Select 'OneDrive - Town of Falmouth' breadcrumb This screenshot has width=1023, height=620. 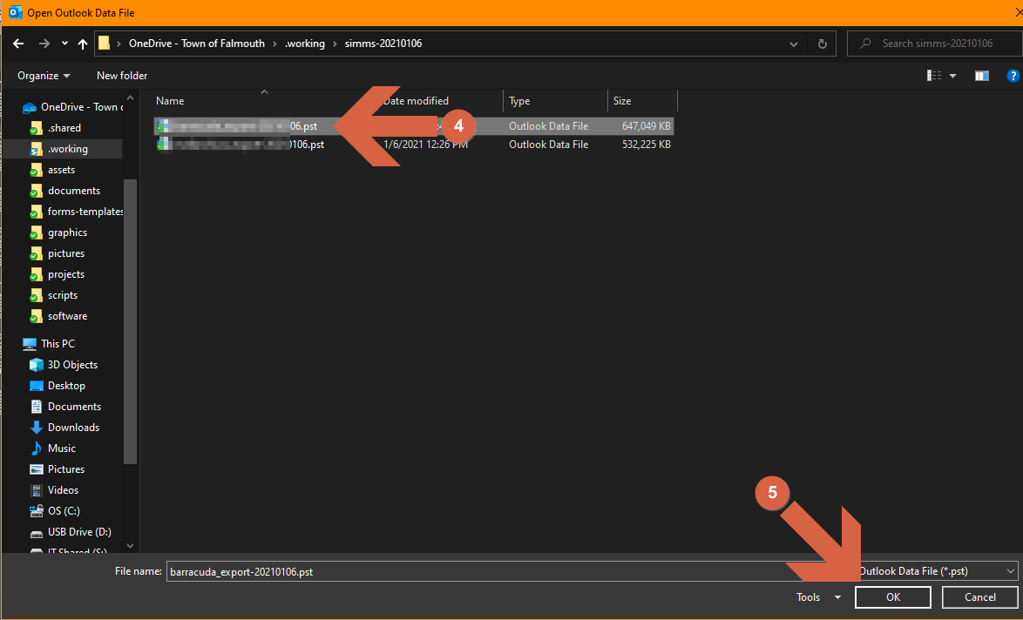pos(196,44)
